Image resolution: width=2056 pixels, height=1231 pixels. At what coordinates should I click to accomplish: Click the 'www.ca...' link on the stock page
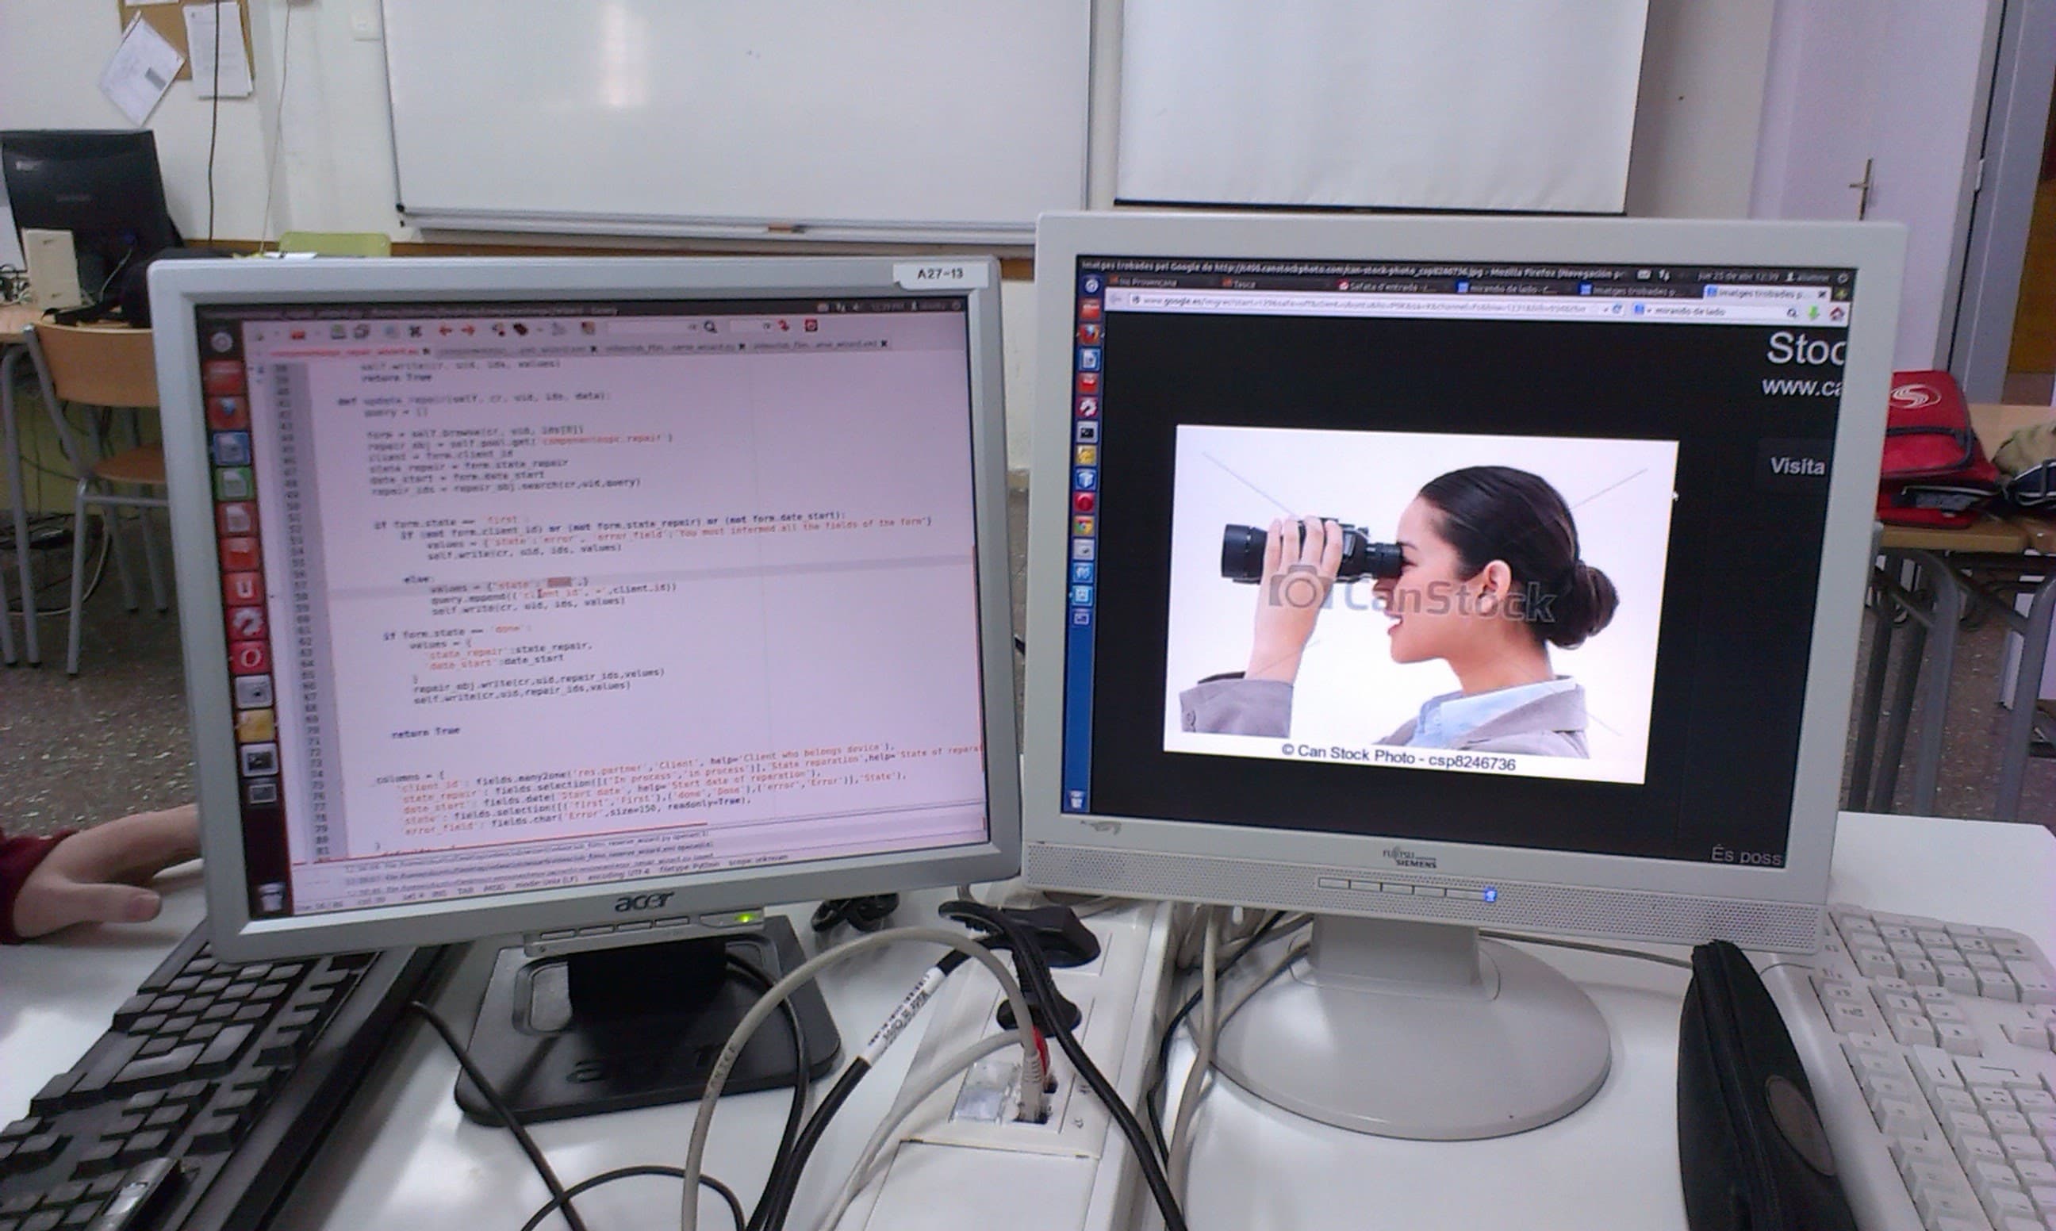point(1801,387)
